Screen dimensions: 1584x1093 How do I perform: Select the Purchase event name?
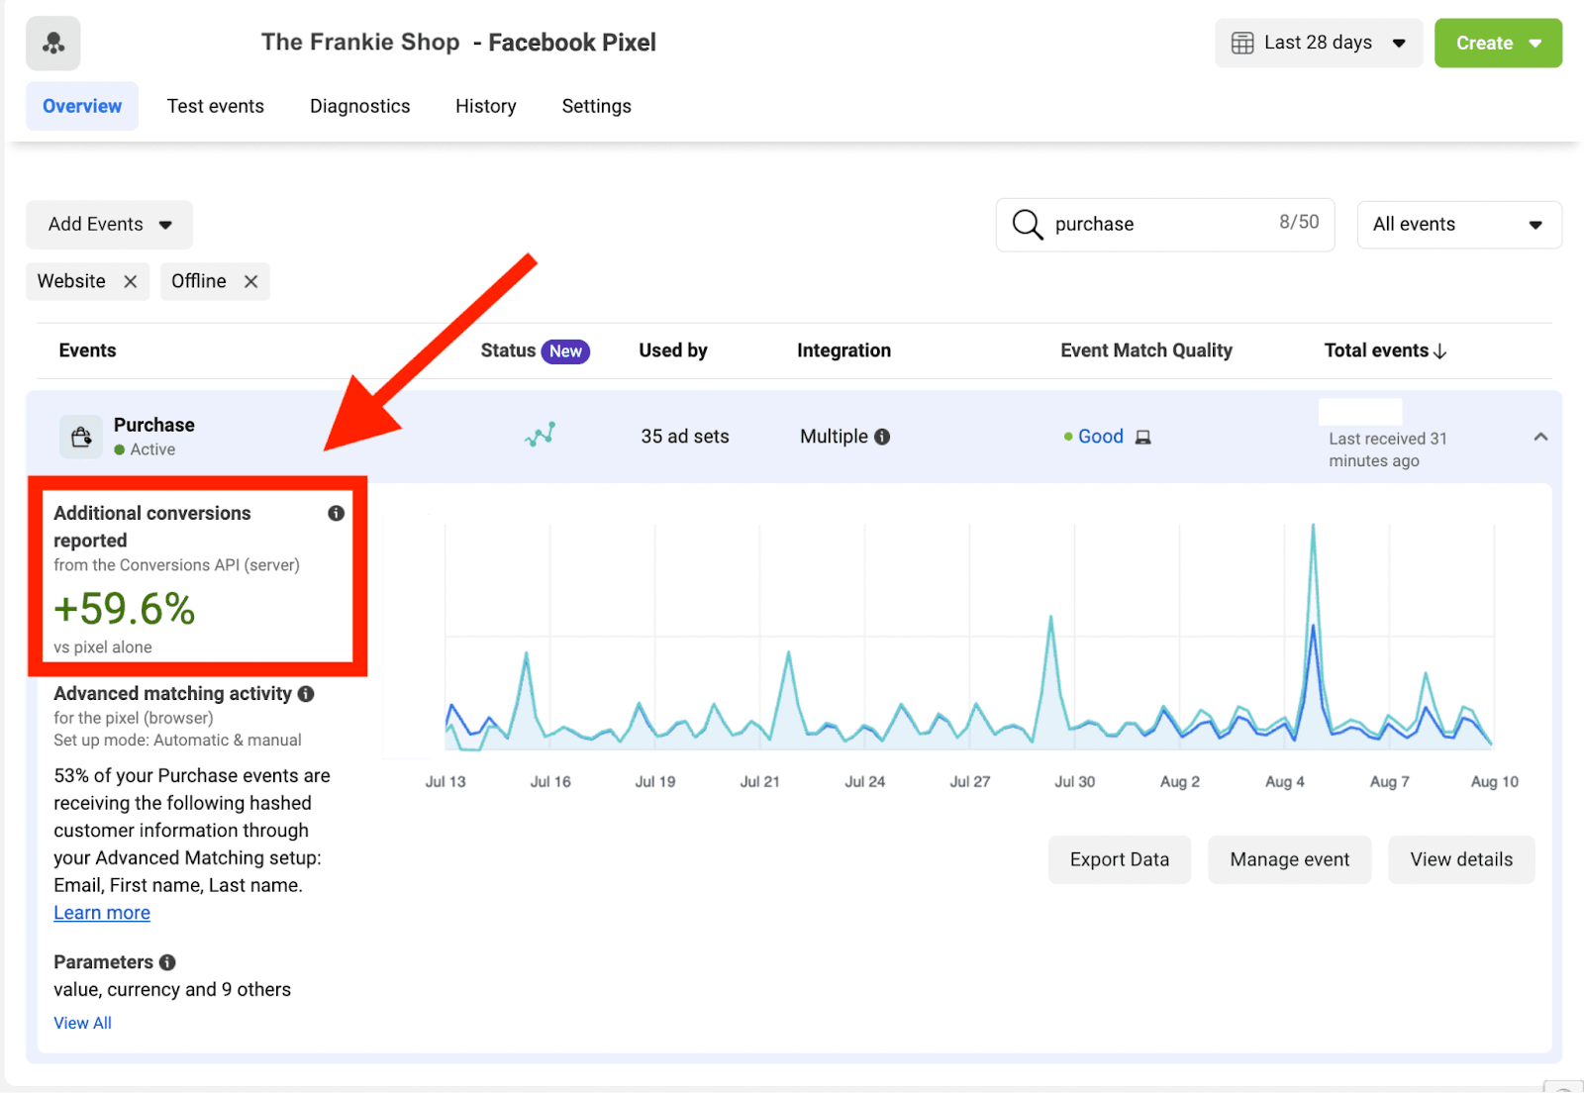(x=154, y=425)
